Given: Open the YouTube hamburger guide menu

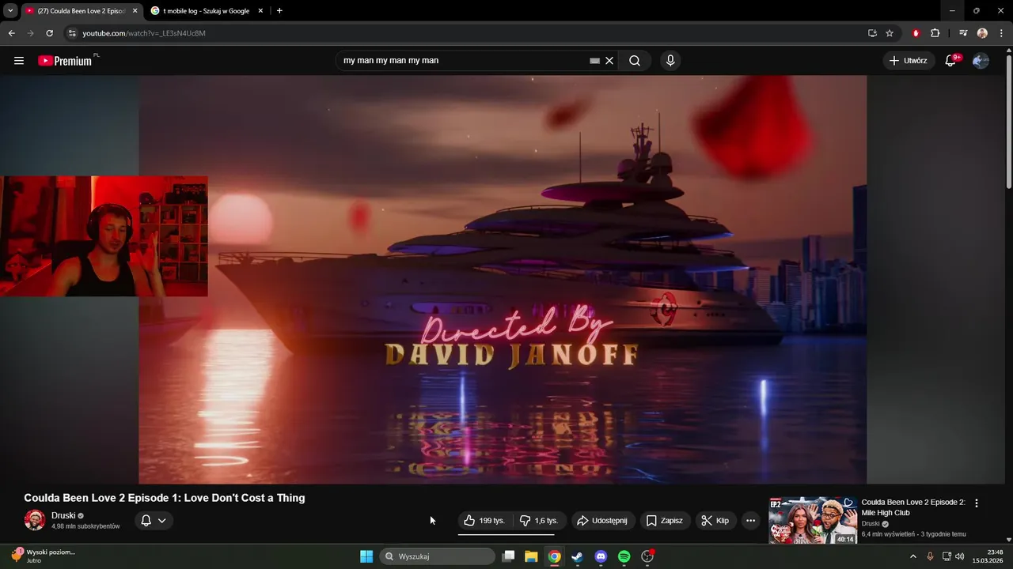Looking at the screenshot, I should point(19,61).
